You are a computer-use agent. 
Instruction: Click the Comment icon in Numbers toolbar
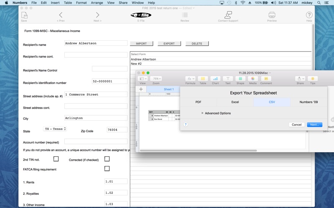pos(266,79)
